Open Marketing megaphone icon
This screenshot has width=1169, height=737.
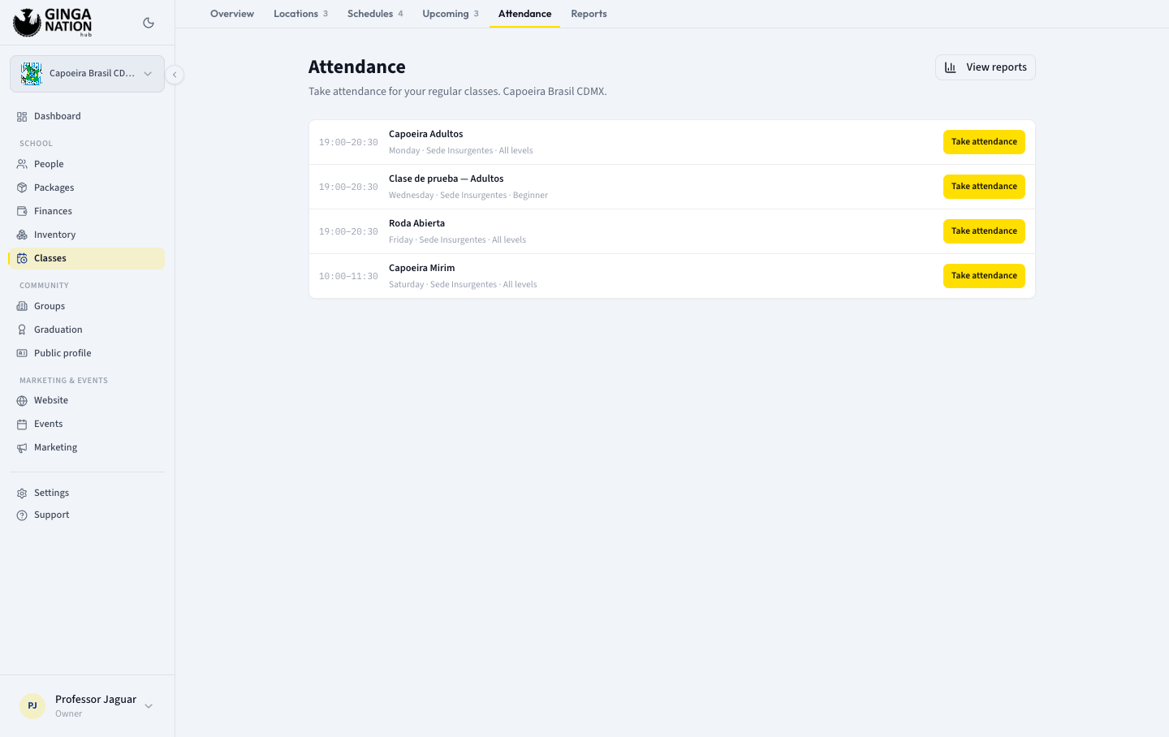pos(22,448)
